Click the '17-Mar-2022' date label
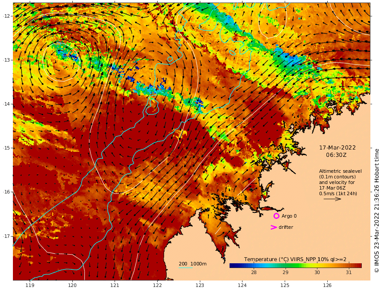Screen dimensions: 379x293 pyautogui.click(x=337, y=148)
